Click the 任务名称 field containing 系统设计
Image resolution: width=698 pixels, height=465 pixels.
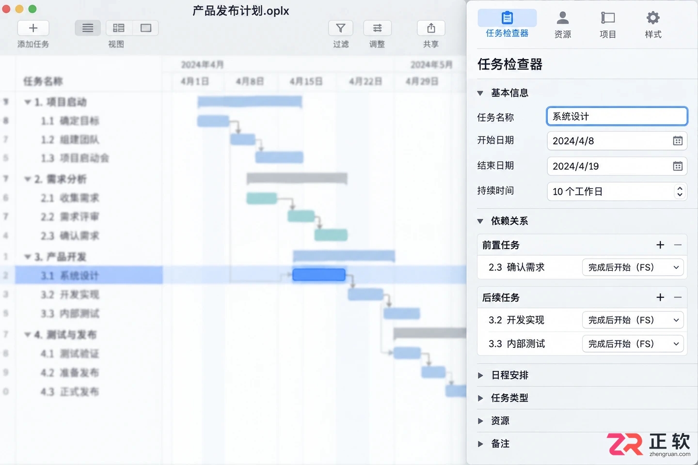click(617, 116)
